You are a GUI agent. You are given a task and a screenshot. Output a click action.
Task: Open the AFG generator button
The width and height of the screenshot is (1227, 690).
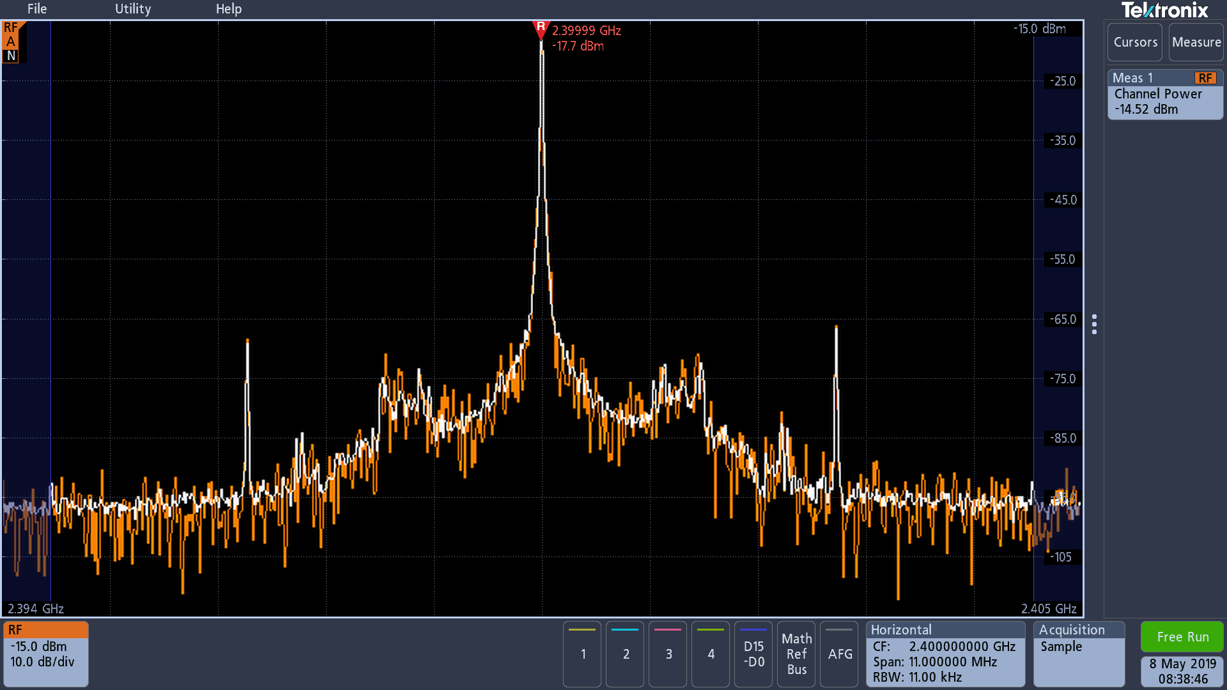(839, 654)
